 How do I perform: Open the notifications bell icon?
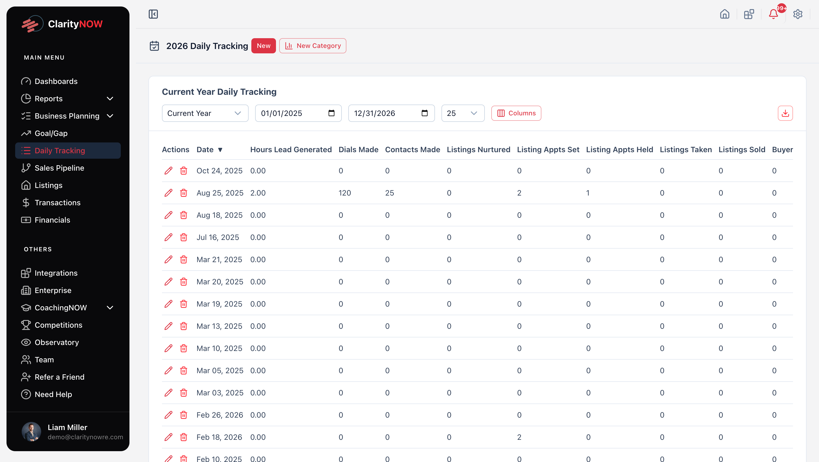click(x=773, y=14)
